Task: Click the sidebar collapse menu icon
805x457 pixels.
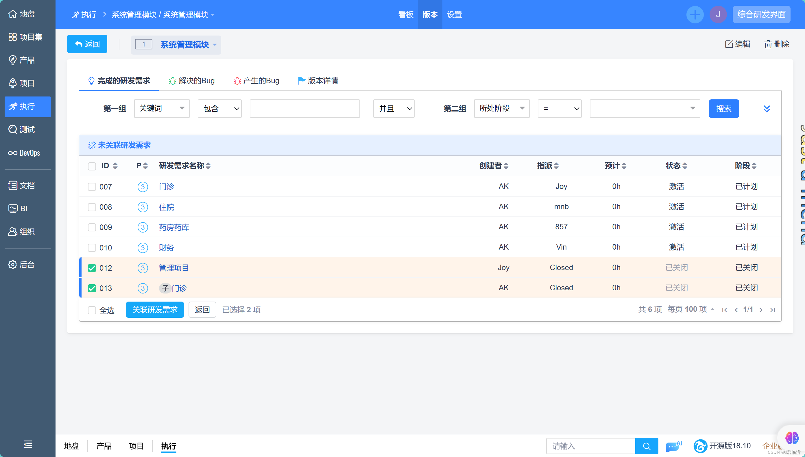Action: tap(28, 444)
